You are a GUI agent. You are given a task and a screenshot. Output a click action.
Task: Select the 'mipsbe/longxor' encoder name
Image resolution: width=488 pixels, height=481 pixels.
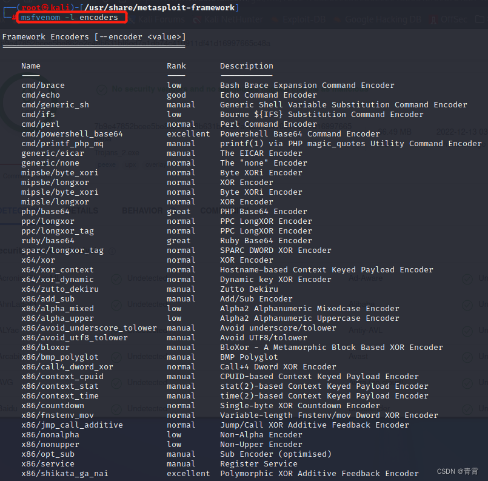pyautogui.click(x=55, y=182)
